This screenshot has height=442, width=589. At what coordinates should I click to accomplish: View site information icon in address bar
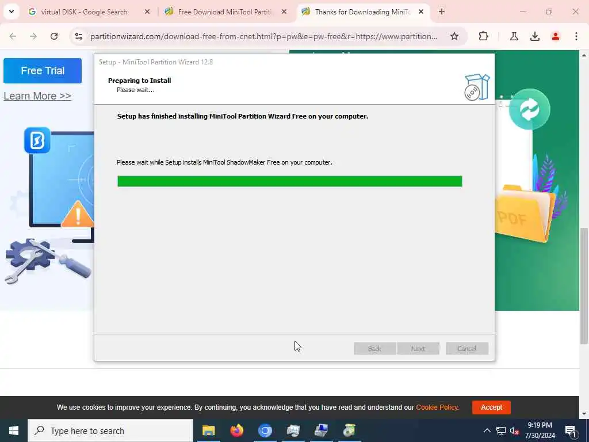[x=78, y=36]
